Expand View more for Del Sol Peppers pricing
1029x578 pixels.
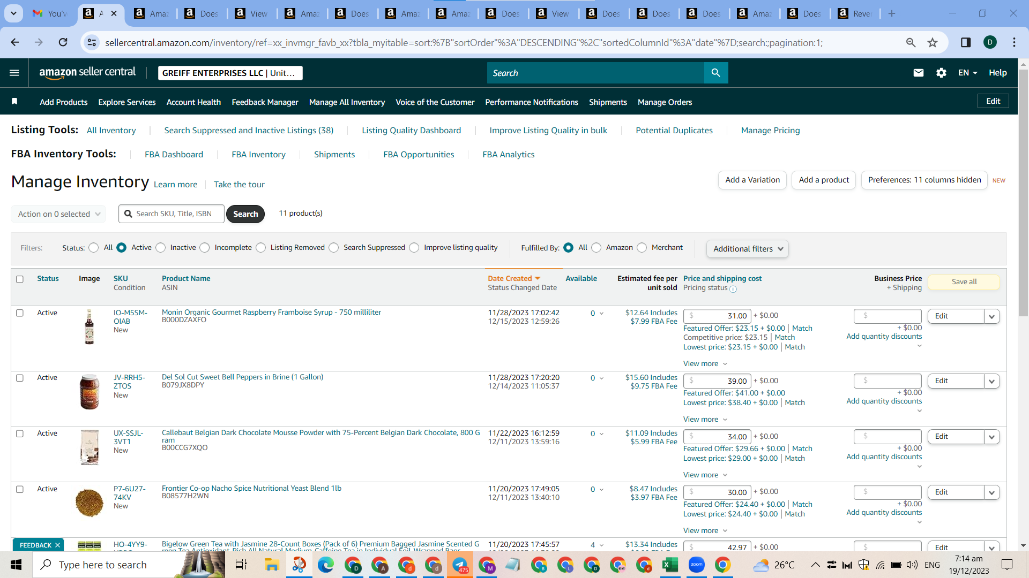tap(705, 420)
